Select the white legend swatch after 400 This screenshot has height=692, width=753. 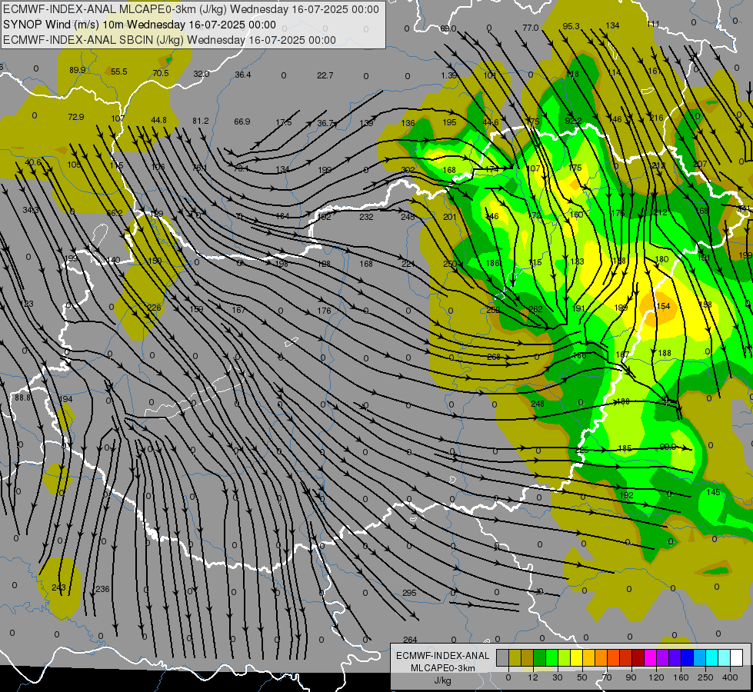tap(737, 657)
